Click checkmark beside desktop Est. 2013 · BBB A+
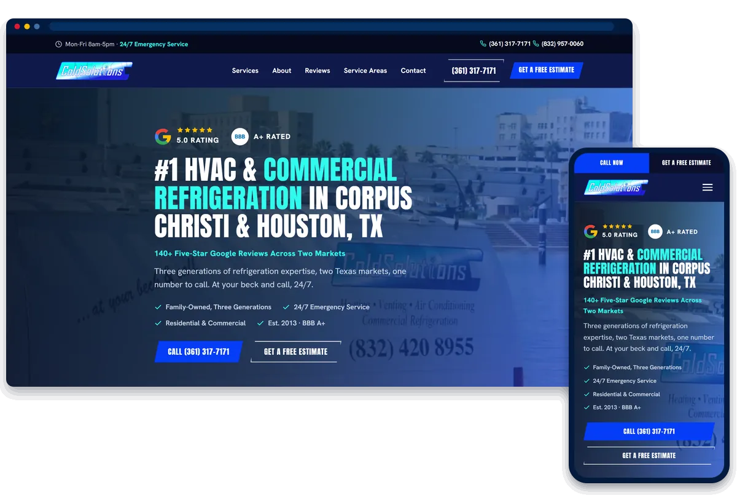Viewport: 737px width, 498px height. (x=260, y=323)
